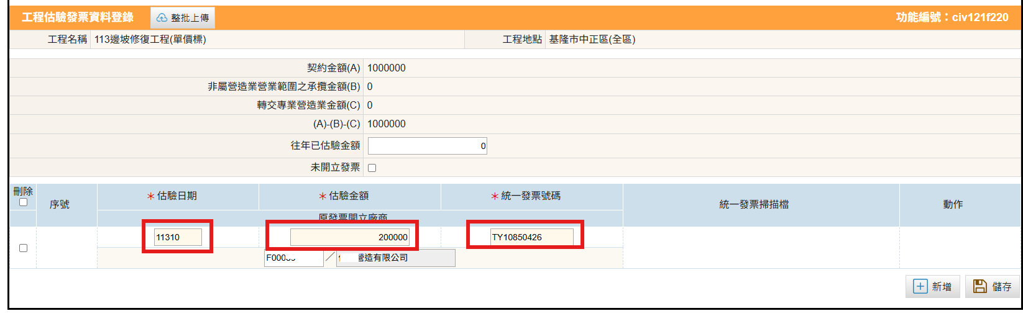The image size is (1023, 316).
Task: Click the 動作 column header
Action: pyautogui.click(x=953, y=204)
